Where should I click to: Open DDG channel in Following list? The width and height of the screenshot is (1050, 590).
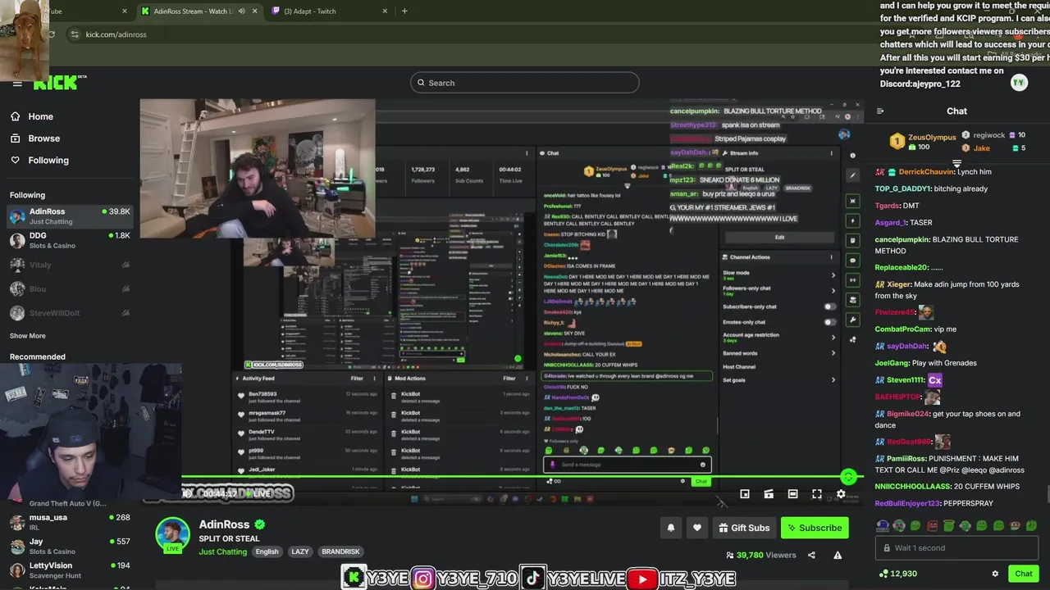click(x=70, y=240)
